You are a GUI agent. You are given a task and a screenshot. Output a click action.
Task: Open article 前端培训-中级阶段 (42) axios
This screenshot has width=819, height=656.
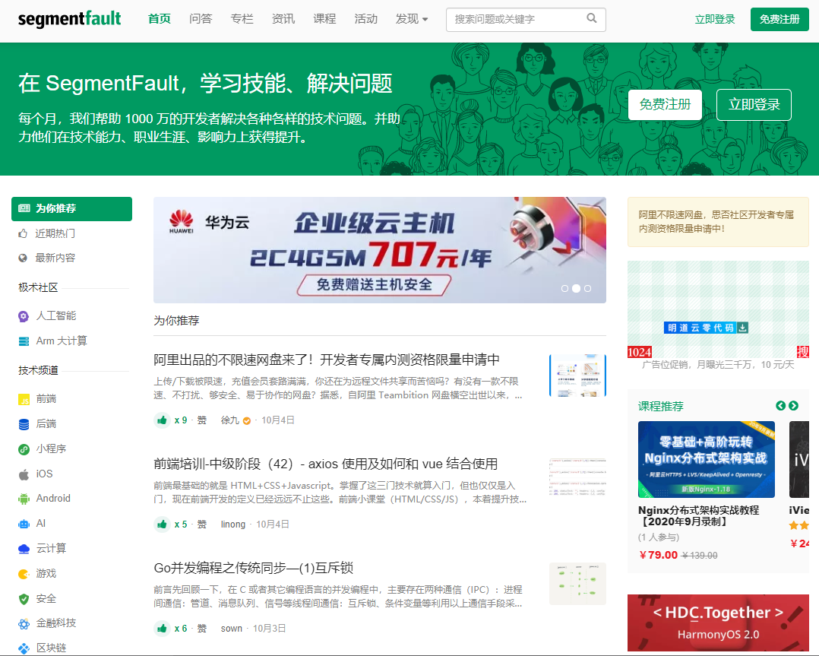325,464
